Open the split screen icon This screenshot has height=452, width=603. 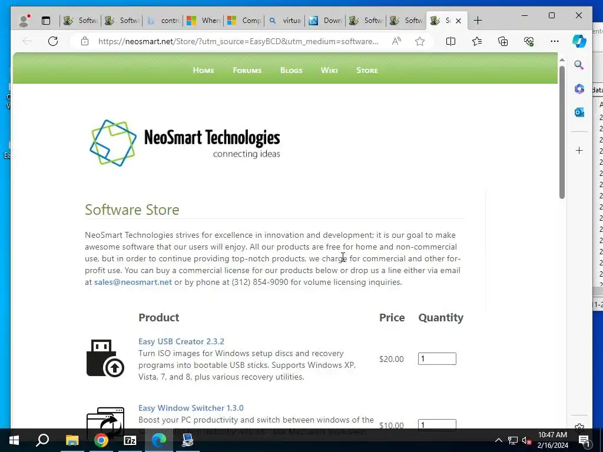pyautogui.click(x=450, y=41)
